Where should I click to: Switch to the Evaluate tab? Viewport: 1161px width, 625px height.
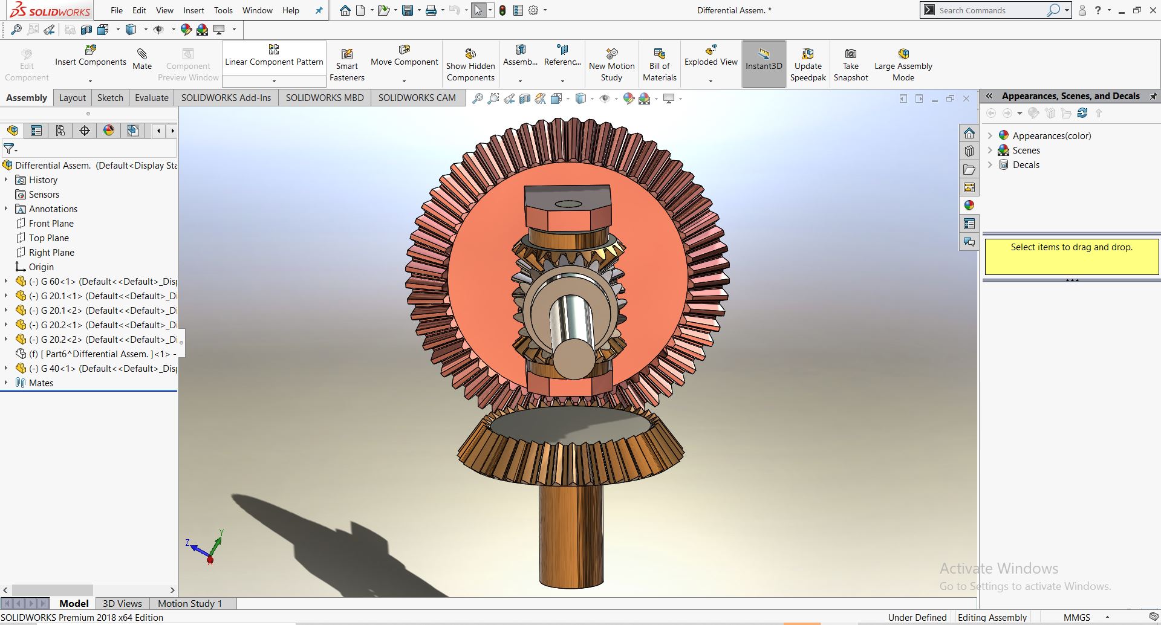(152, 97)
